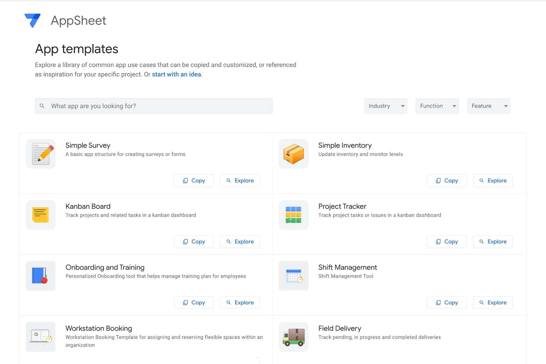The height and width of the screenshot is (364, 546).
Task: Follow the "start with an idea" link
Action: [176, 74]
